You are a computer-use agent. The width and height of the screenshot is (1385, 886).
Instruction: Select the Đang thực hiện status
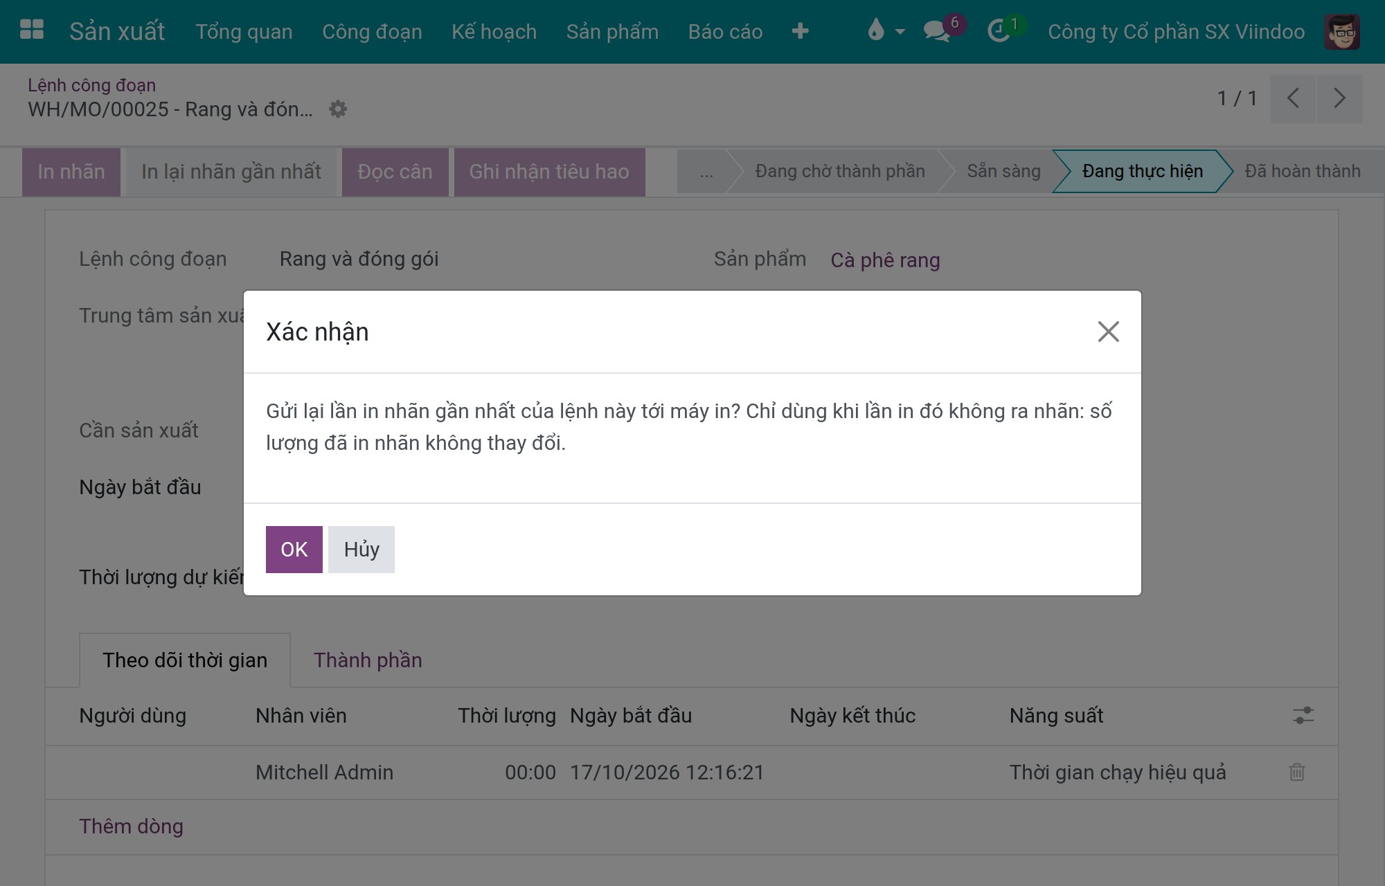[x=1142, y=171]
